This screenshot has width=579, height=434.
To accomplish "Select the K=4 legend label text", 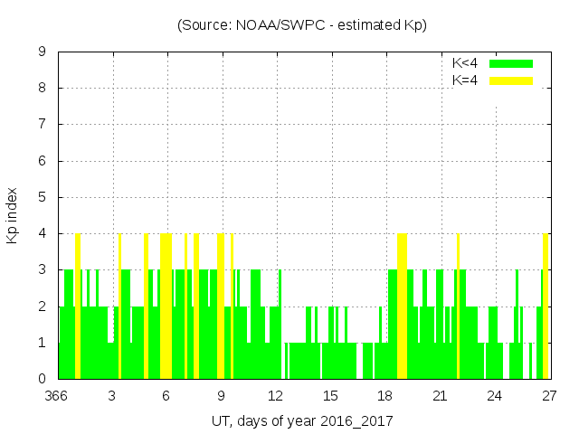I will click(x=464, y=80).
